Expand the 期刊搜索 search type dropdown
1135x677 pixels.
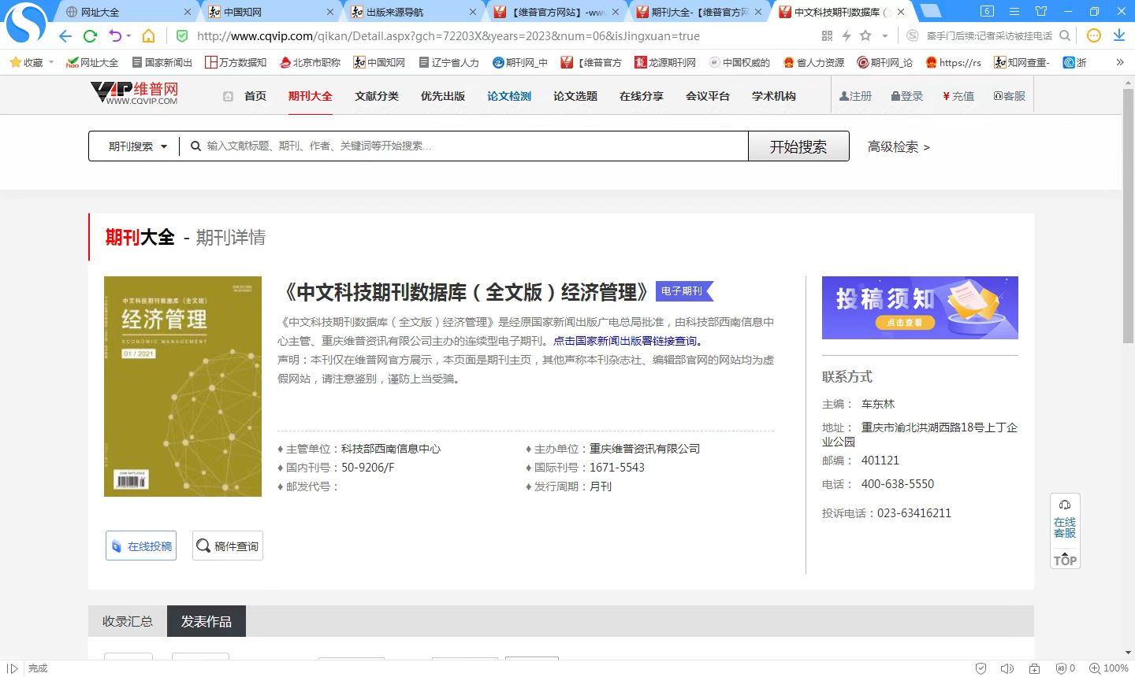[x=138, y=146]
